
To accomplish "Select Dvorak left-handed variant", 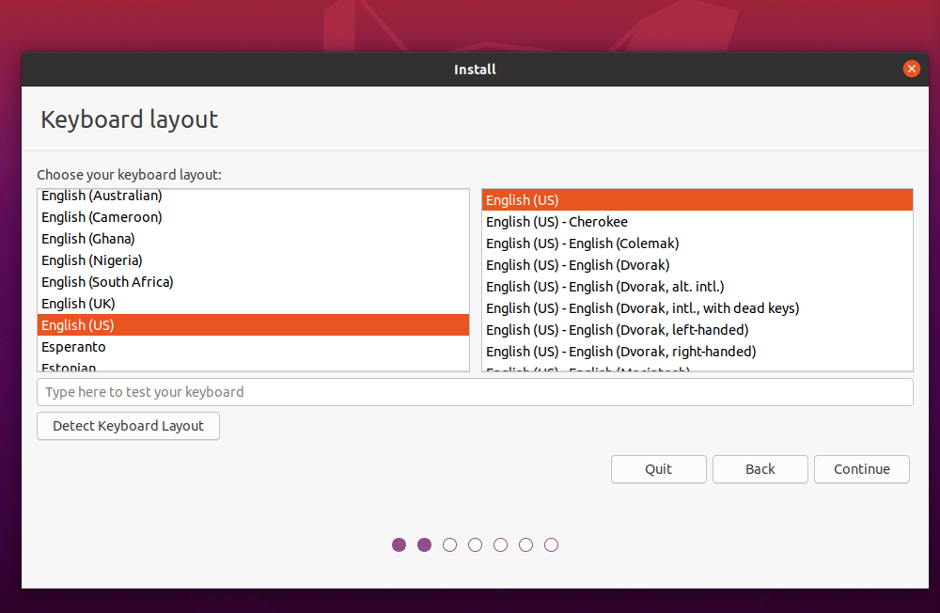I will pos(697,330).
